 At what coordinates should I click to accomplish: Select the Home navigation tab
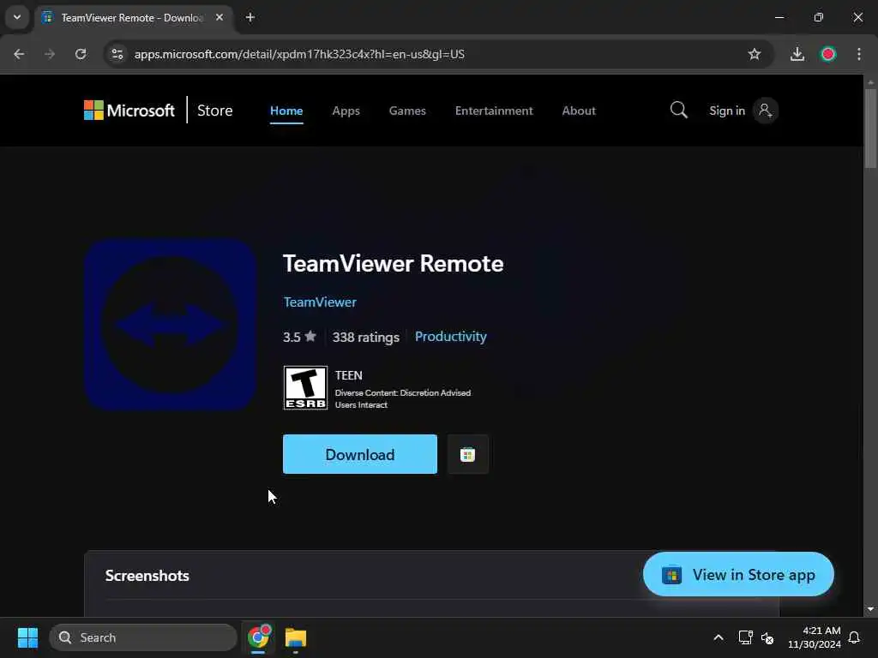[286, 111]
